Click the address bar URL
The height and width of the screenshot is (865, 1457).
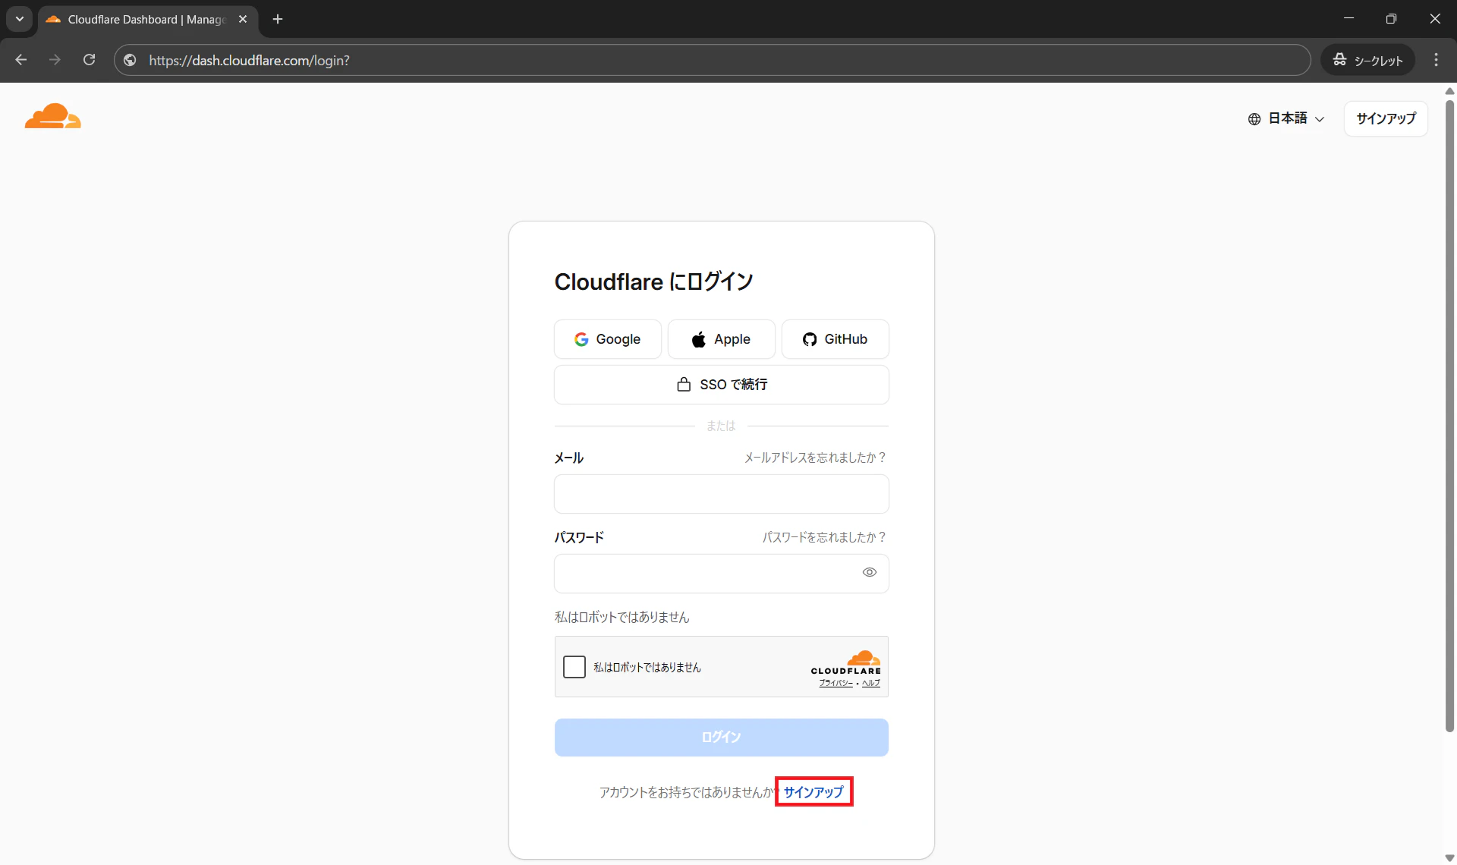(x=249, y=60)
